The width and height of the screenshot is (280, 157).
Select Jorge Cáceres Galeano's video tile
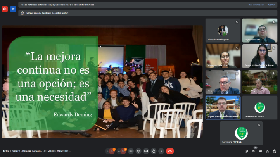(x=223, y=82)
